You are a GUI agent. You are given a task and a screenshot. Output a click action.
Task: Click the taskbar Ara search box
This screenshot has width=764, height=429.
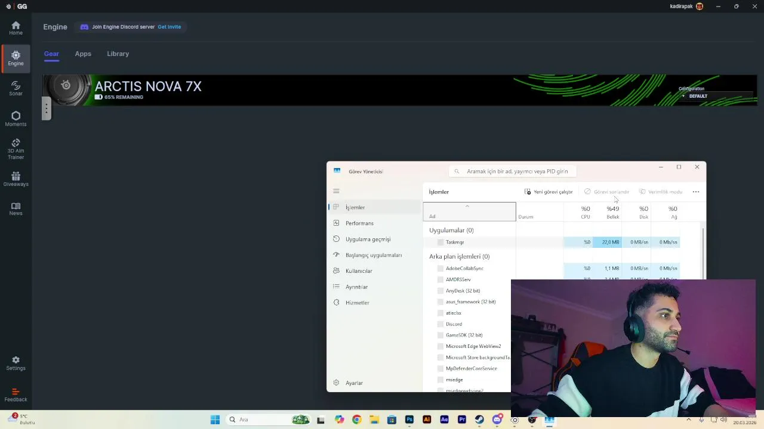[269, 419]
